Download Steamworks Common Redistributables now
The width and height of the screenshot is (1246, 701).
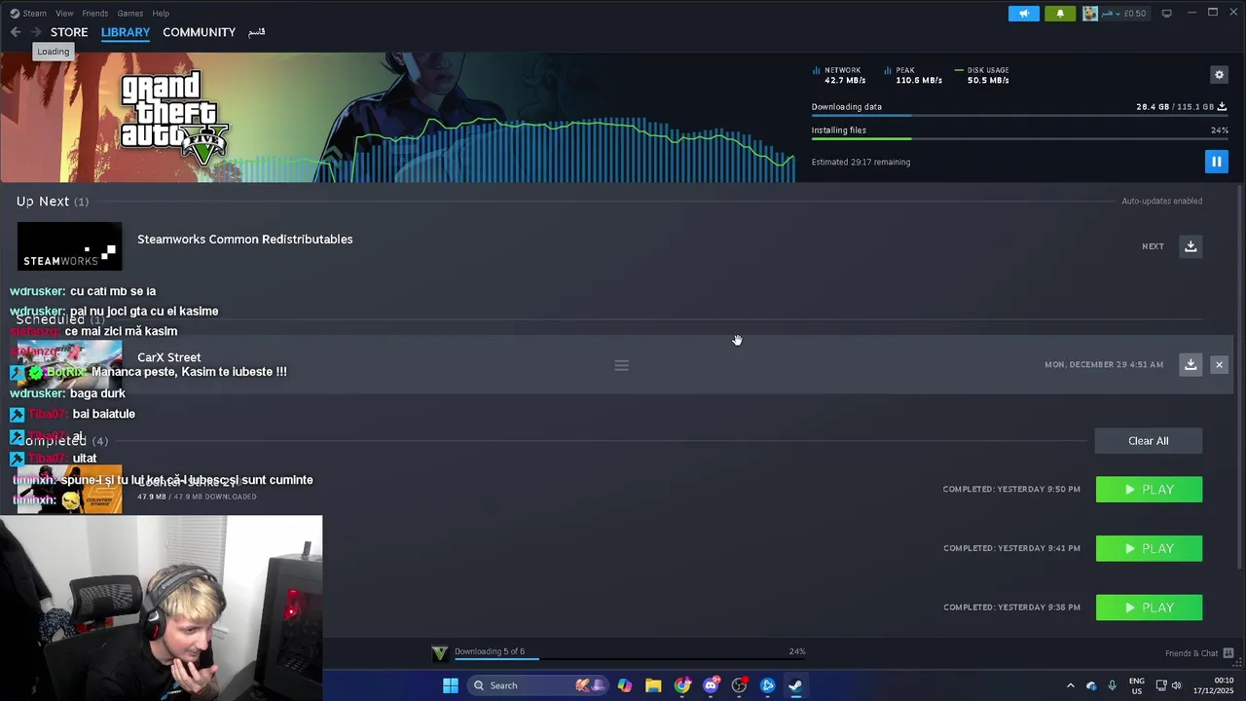pos(1191,246)
